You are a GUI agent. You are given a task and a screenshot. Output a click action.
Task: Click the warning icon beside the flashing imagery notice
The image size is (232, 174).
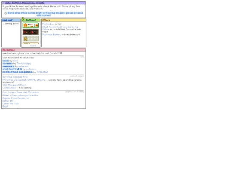click(6, 13)
